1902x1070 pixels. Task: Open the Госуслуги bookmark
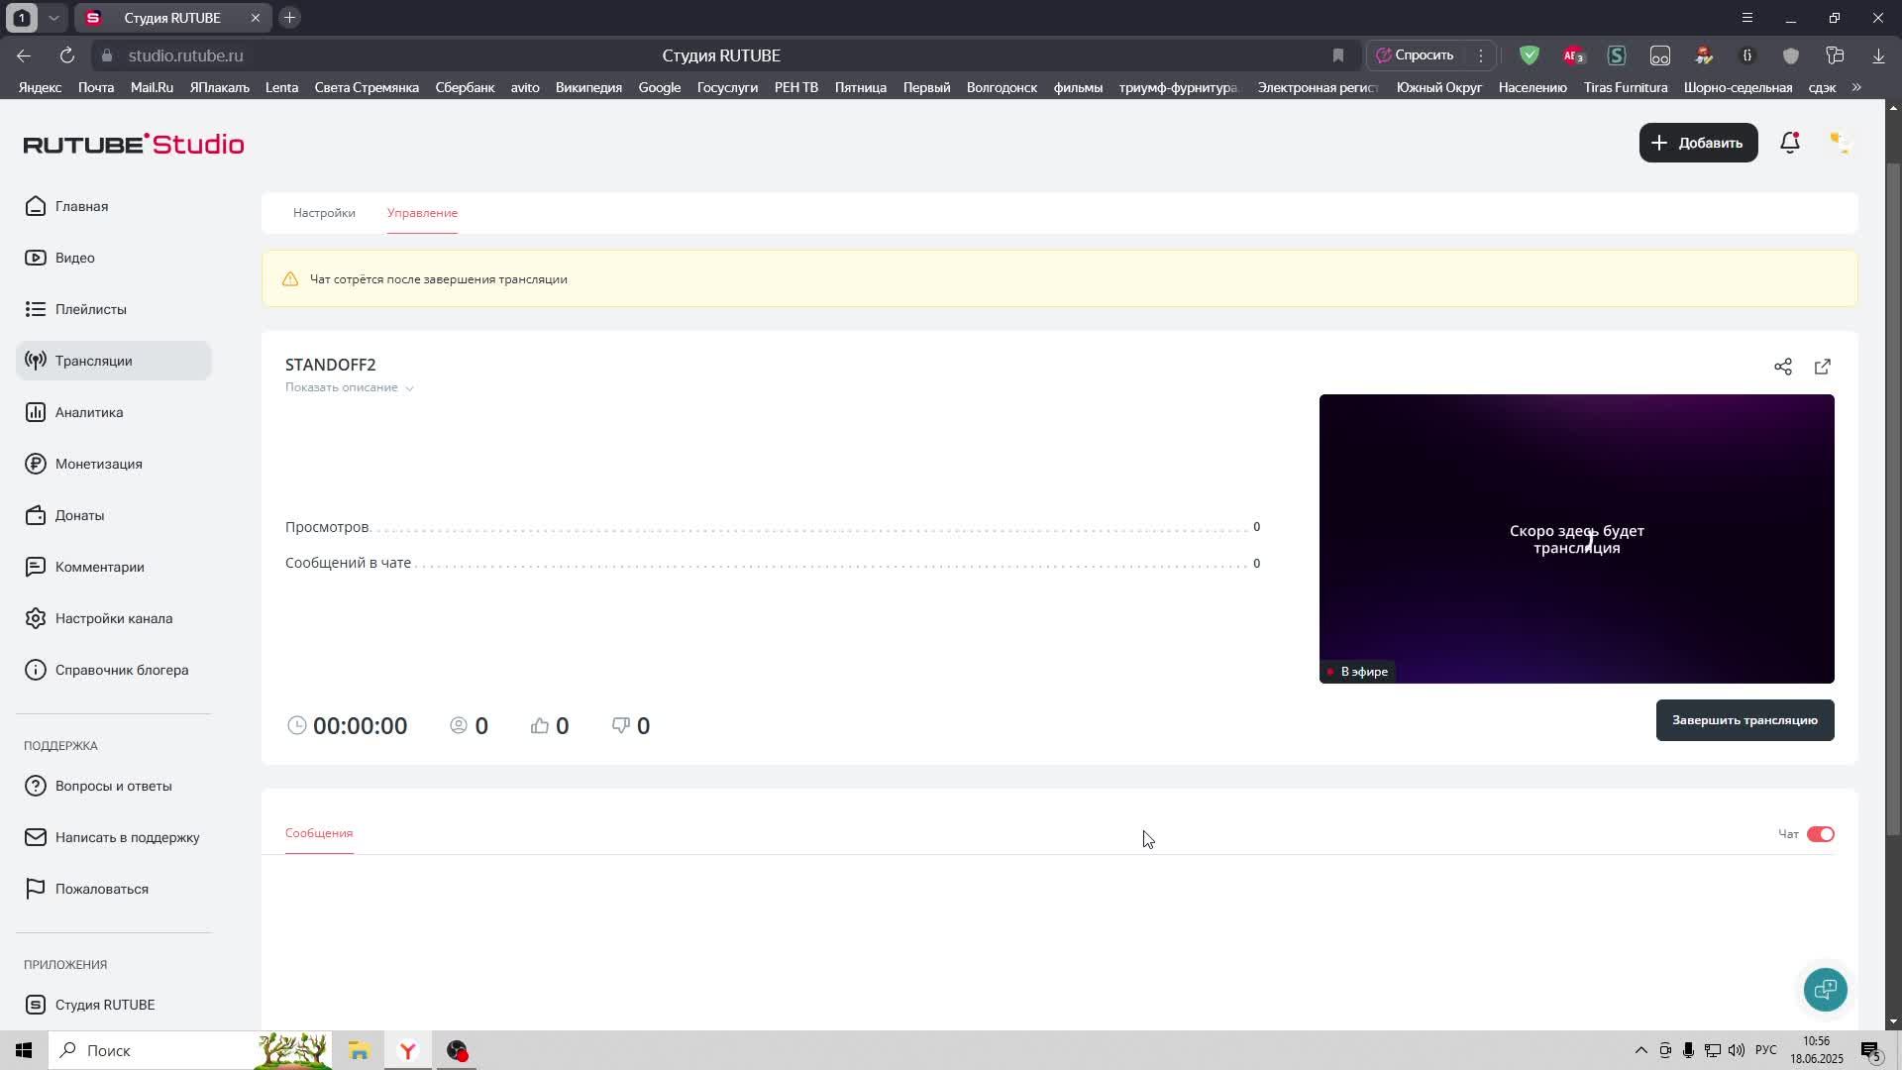(x=727, y=87)
